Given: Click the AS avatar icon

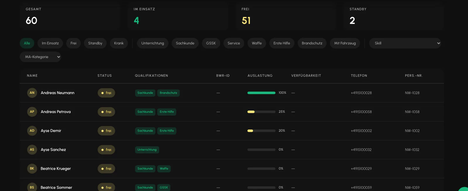Looking at the screenshot, I should click(x=32, y=150).
